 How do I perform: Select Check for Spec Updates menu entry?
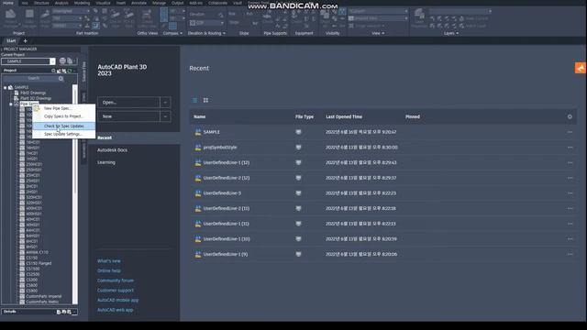[x=63, y=126]
